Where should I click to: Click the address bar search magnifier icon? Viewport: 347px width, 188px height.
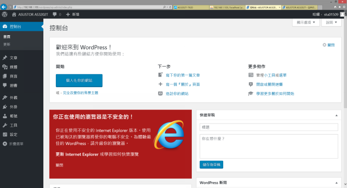pyautogui.click(x=164, y=7)
